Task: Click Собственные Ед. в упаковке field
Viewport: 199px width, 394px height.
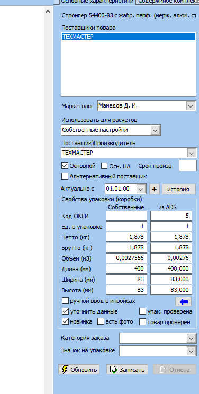Action: click(x=126, y=227)
